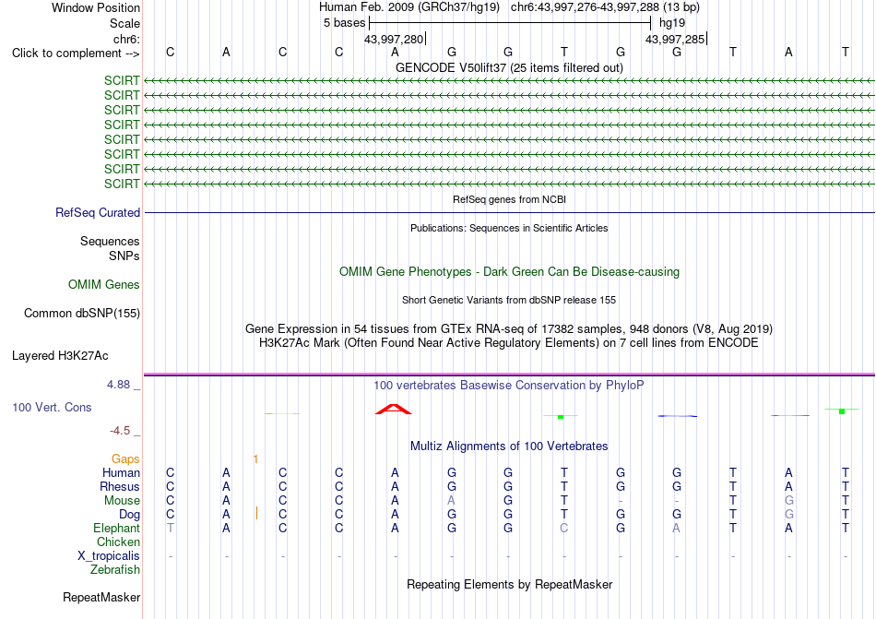The image size is (876, 619).
Task: Click Mouse row's greyed-out G mismatch base
Action: point(788,501)
